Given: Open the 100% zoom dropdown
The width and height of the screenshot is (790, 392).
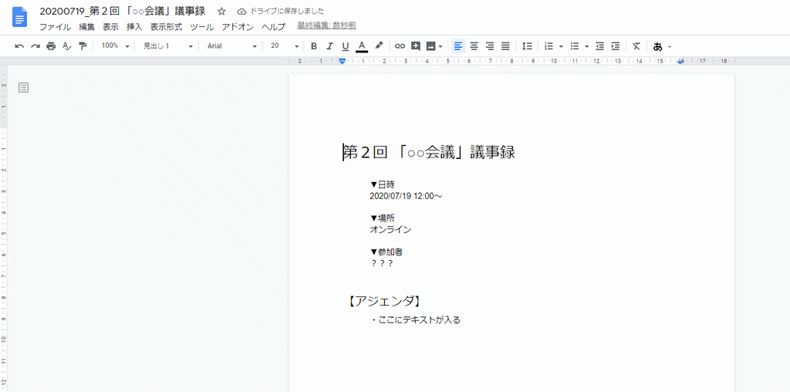Looking at the screenshot, I should (x=116, y=46).
